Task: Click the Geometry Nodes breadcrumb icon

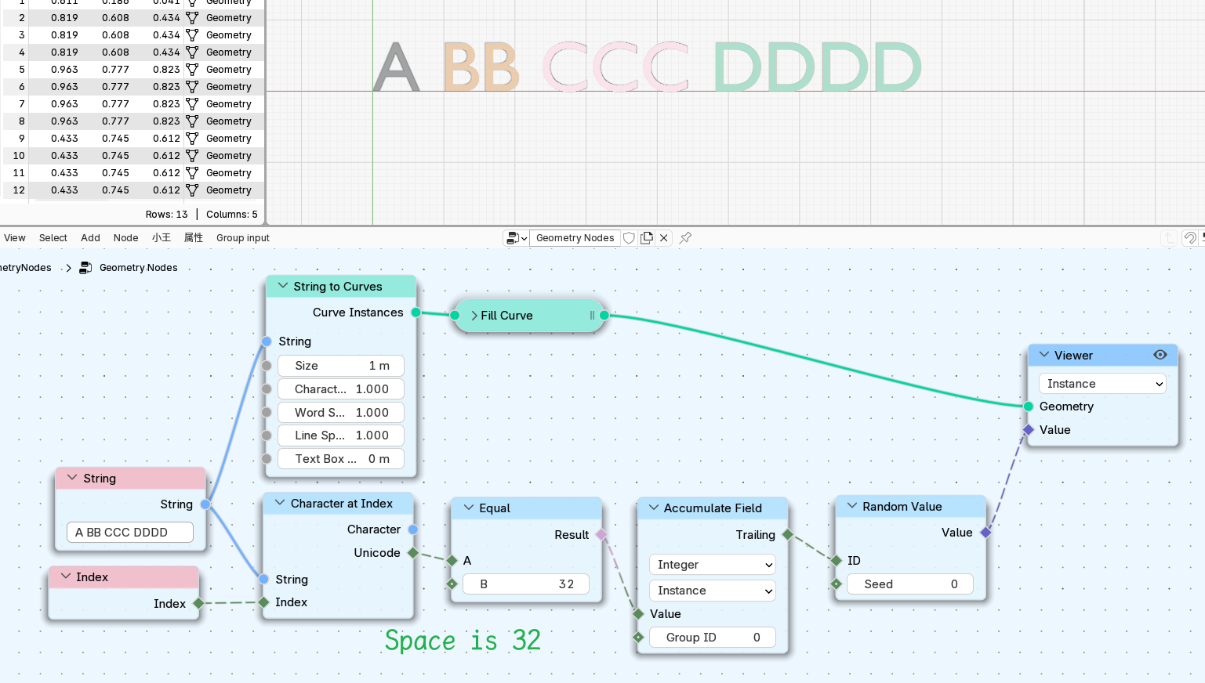Action: tap(86, 268)
